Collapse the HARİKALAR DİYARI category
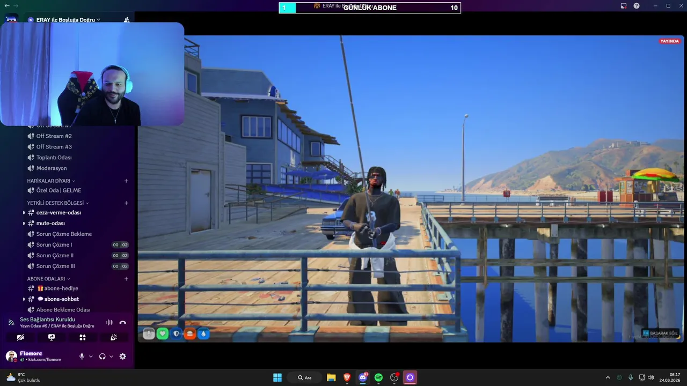The width and height of the screenshot is (687, 386). (x=51, y=181)
